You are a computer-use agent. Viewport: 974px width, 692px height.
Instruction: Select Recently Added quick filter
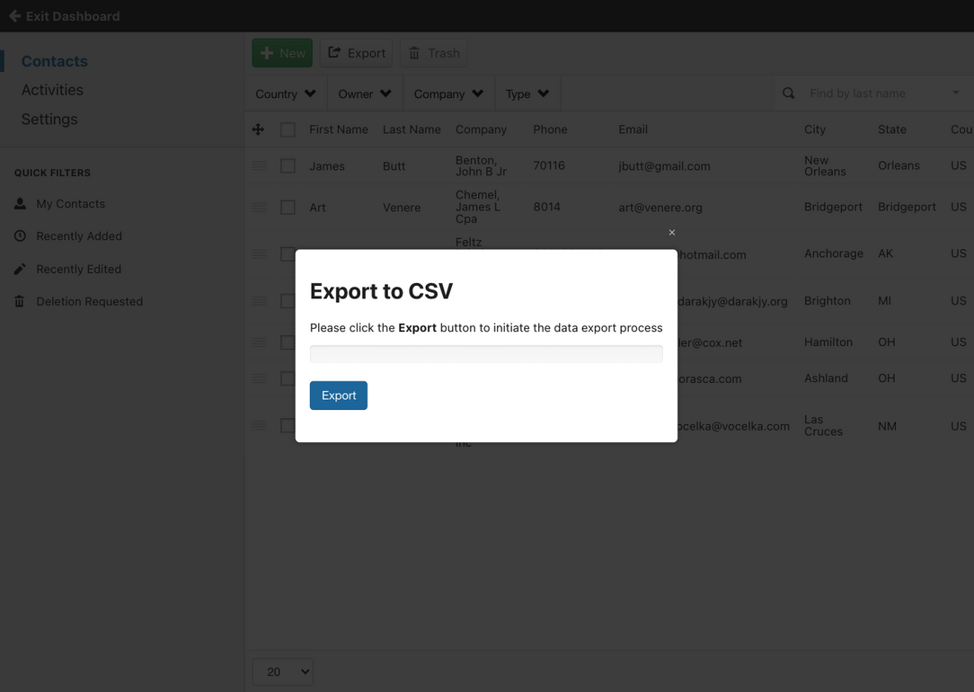tap(79, 236)
